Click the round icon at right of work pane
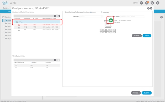 pos(161,17)
